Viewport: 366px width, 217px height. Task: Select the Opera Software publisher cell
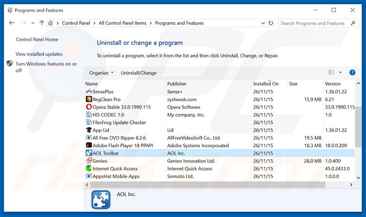(184, 107)
